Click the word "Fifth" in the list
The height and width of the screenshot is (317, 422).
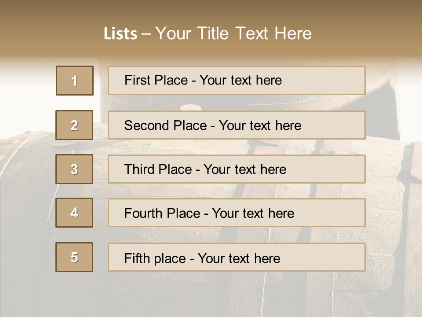pos(137,258)
